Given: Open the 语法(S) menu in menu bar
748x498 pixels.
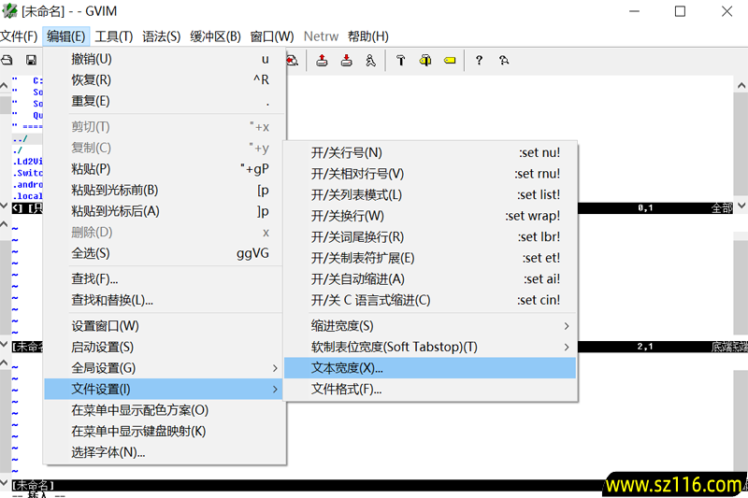Looking at the screenshot, I should tap(161, 36).
